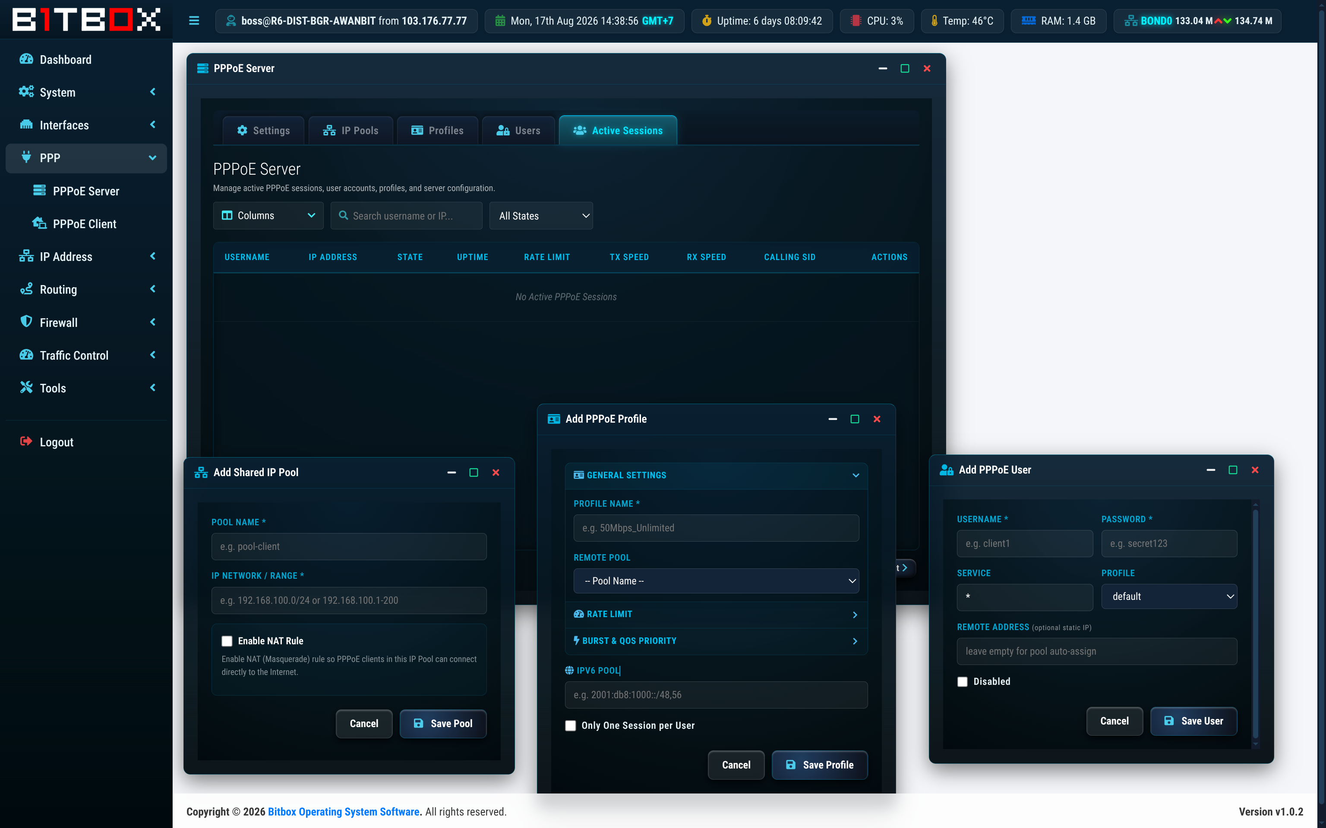1326x828 pixels.
Task: Toggle the hamburger sidebar menu icon
Action: 194,21
